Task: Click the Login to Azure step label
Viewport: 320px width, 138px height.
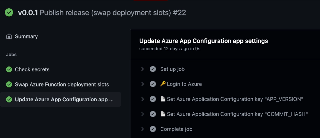Action: click(184, 84)
